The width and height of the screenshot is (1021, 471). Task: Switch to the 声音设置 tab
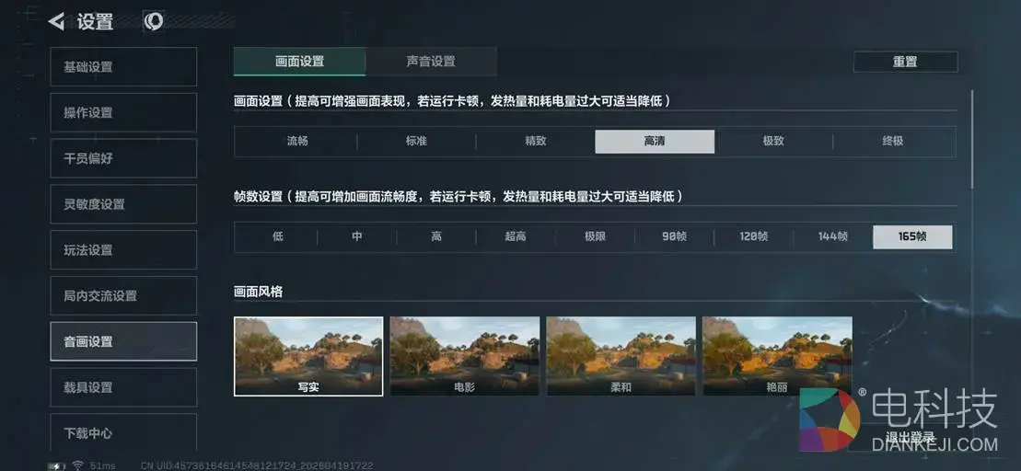431,62
